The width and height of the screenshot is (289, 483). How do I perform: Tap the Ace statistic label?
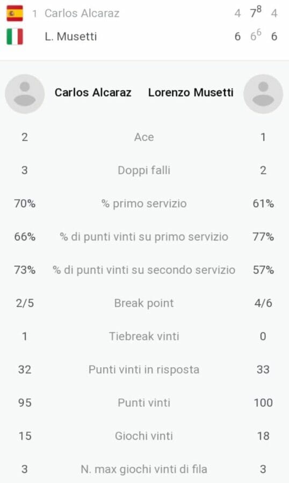coord(144,137)
